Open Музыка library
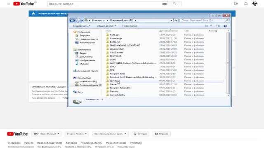 point(84,64)
